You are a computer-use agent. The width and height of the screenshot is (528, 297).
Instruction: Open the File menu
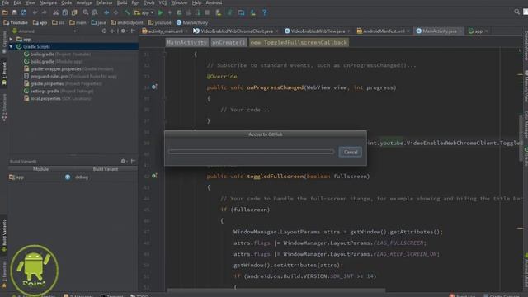pyautogui.click(x=6, y=2)
